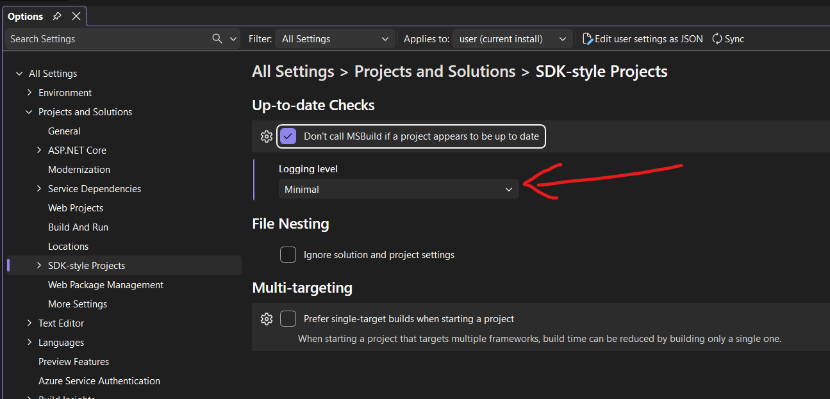Open the Applies to dropdown

click(x=512, y=39)
